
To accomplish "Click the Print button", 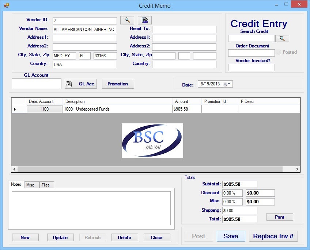I will point(280,217).
